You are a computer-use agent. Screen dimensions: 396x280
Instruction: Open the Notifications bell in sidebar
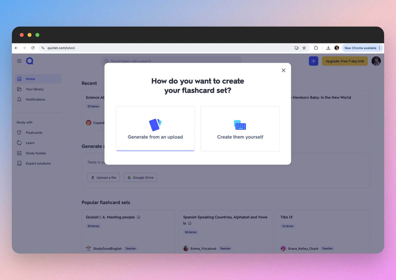(x=19, y=99)
